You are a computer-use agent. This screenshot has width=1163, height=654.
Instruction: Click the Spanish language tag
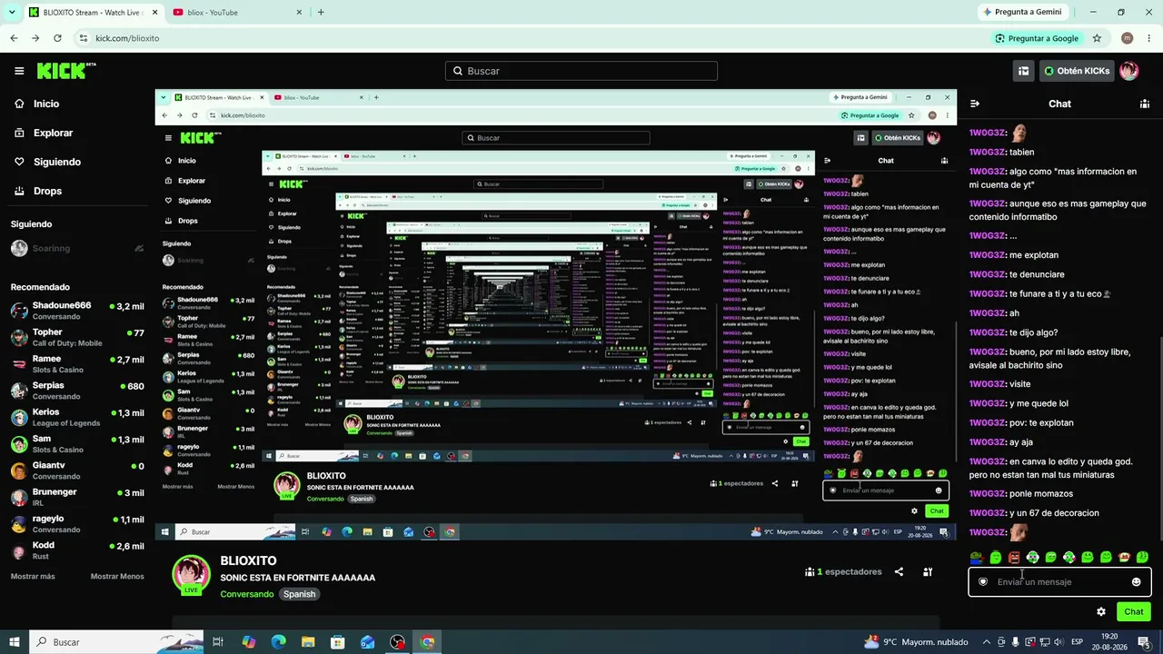tap(299, 594)
